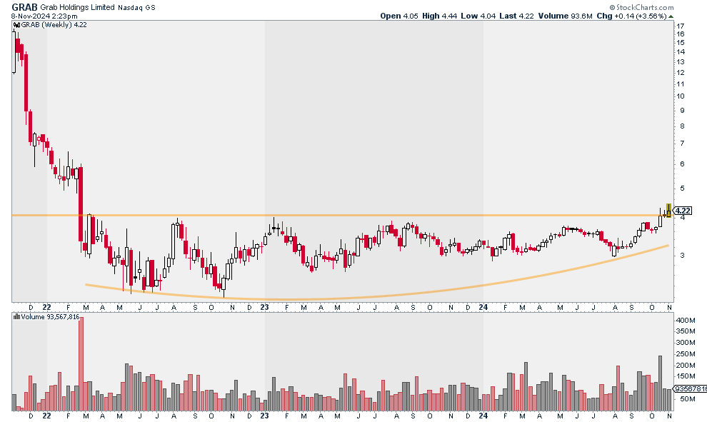Image resolution: width=707 pixels, height=422 pixels.
Task: Click the High 4.44 value
Action: pyautogui.click(x=440, y=16)
